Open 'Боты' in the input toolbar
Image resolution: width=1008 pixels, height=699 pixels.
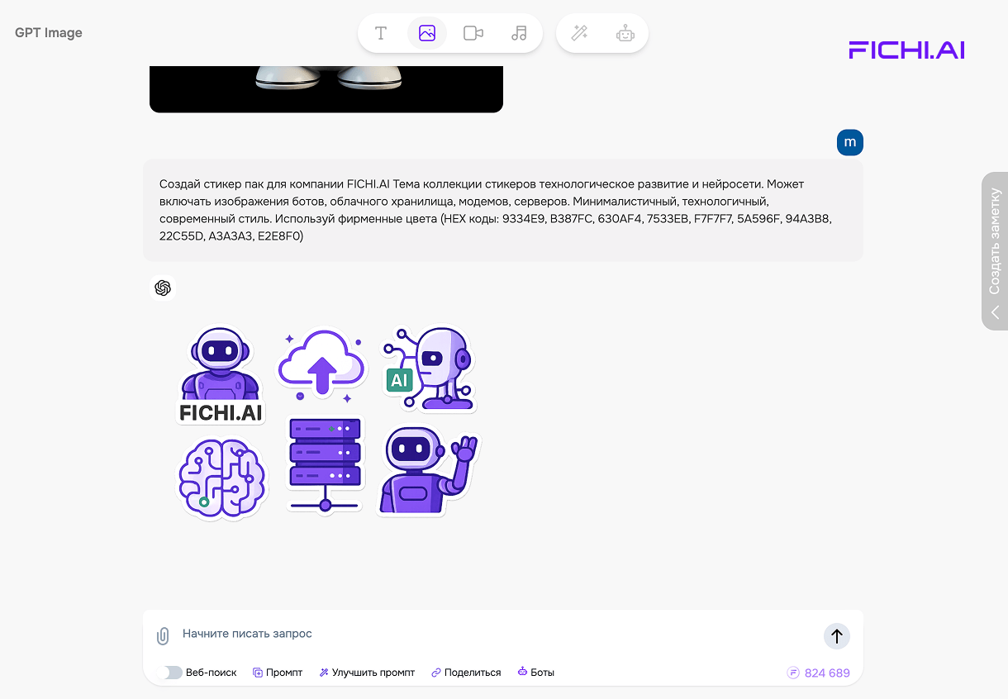[x=535, y=673]
